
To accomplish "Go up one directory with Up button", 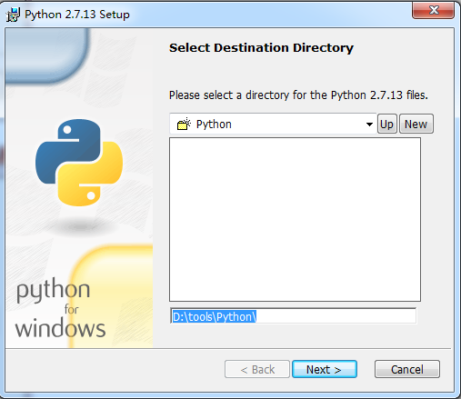I will click(387, 124).
